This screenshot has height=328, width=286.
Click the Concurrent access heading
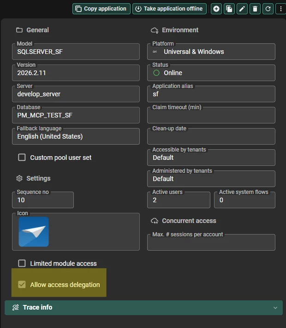coord(189,221)
